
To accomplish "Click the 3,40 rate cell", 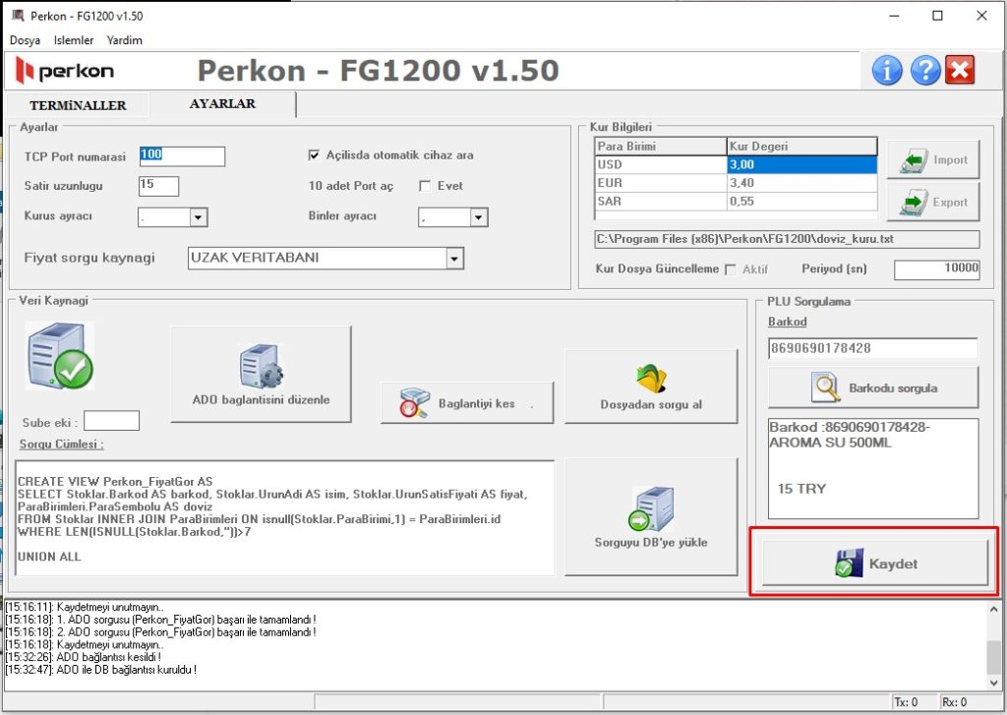I will [802, 183].
